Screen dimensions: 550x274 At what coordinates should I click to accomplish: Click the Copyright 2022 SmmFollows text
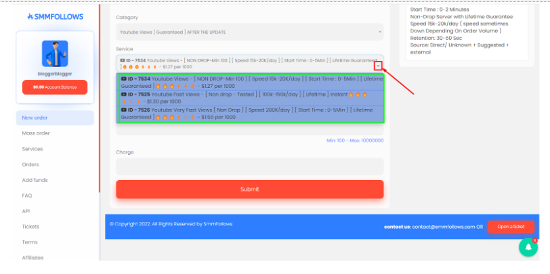(171, 224)
